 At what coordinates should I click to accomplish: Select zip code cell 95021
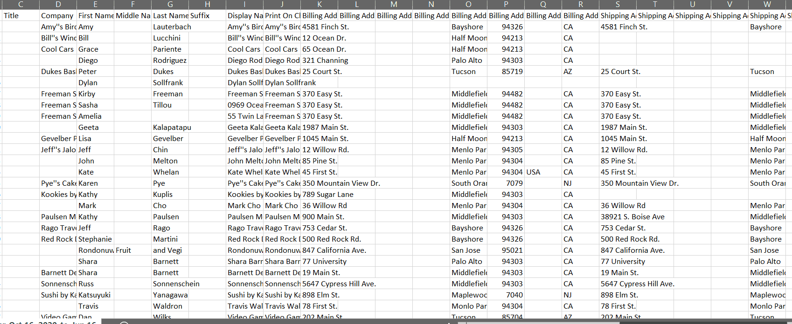[506, 250]
